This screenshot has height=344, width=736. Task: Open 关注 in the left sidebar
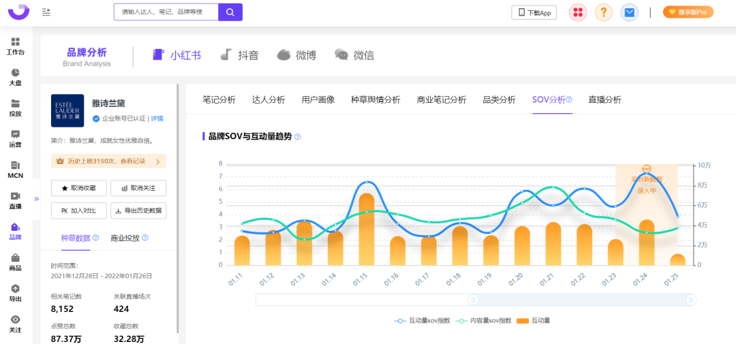click(16, 324)
